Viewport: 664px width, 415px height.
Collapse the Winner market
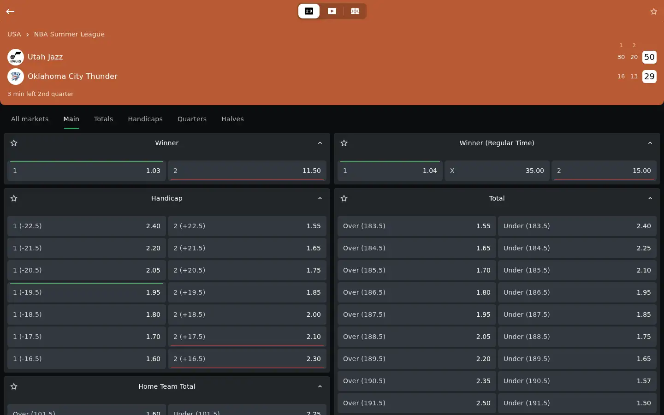(320, 143)
